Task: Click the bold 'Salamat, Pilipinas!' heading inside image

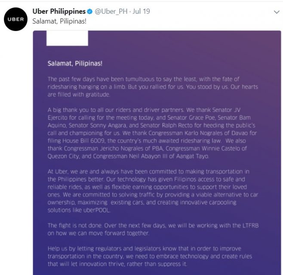Action: click(75, 64)
